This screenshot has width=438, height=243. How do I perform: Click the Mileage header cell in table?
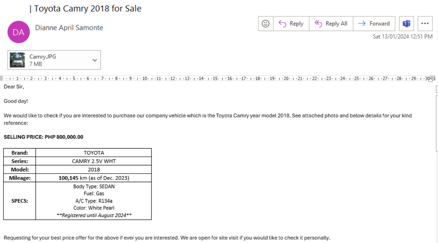tap(20, 178)
